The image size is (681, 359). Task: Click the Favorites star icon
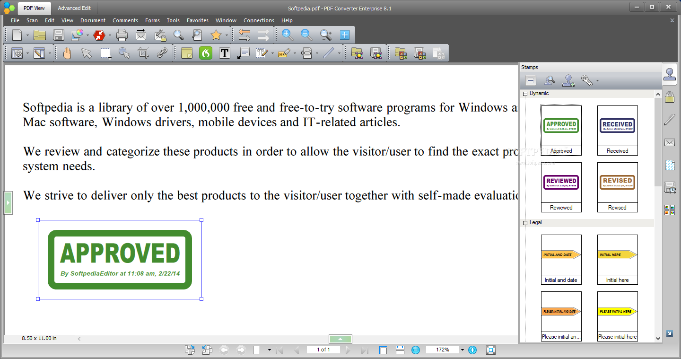[216, 35]
